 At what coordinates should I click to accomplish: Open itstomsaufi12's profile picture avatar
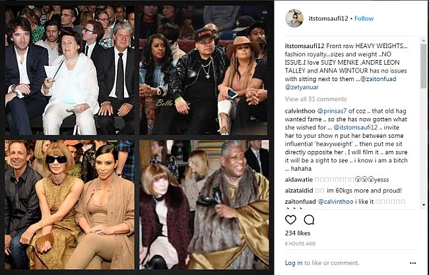(294, 18)
